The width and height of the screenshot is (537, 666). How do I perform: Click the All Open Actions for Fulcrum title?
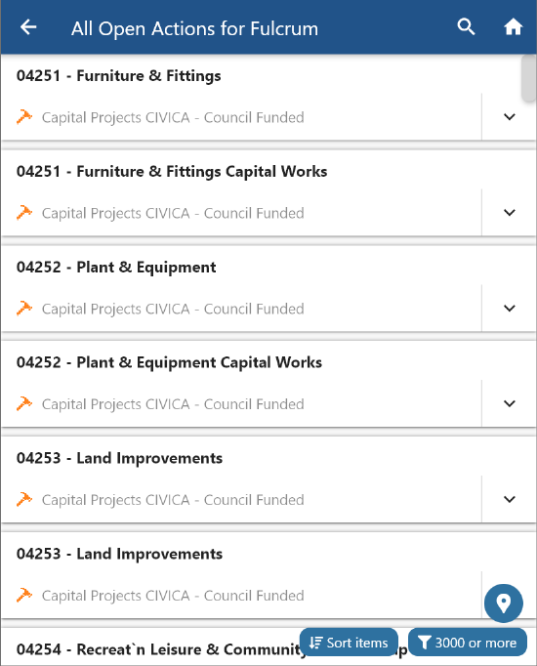(194, 29)
